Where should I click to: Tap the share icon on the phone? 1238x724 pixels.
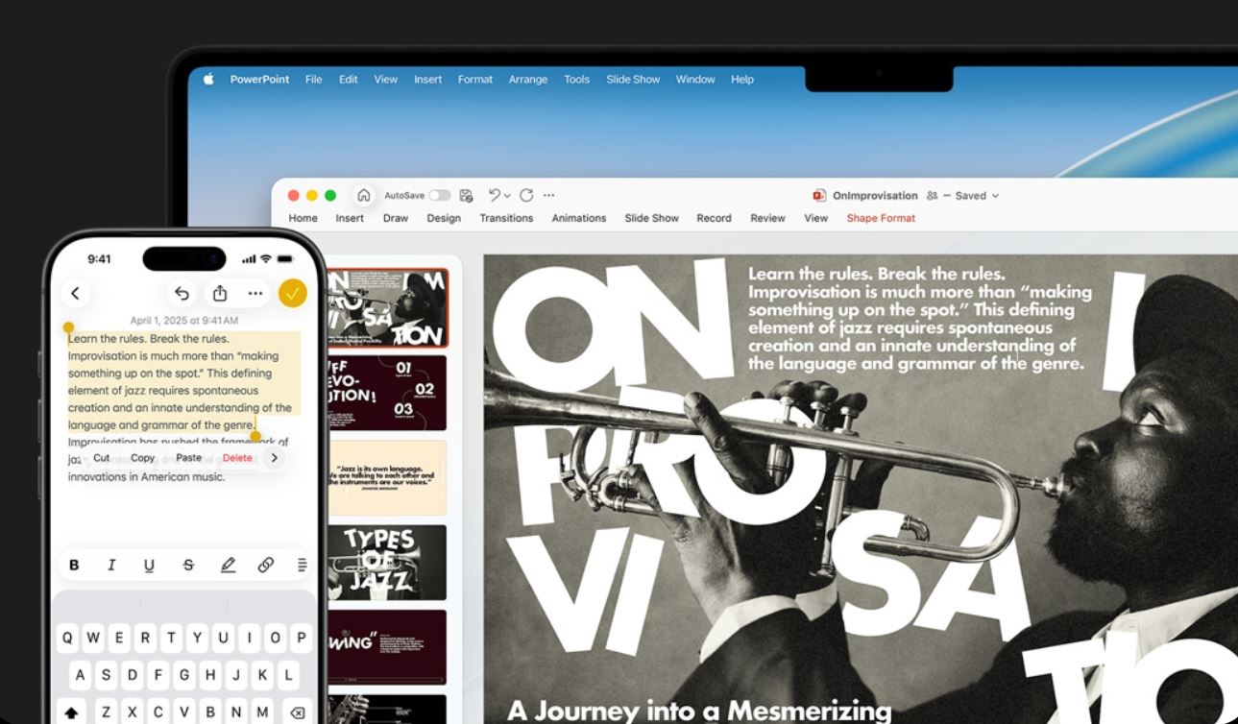coord(220,294)
